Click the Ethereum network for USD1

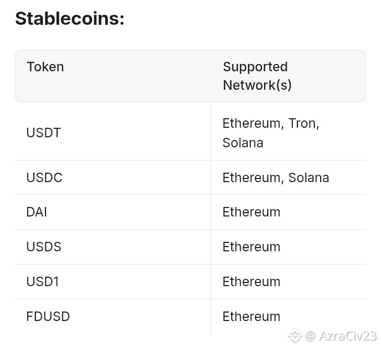(251, 282)
